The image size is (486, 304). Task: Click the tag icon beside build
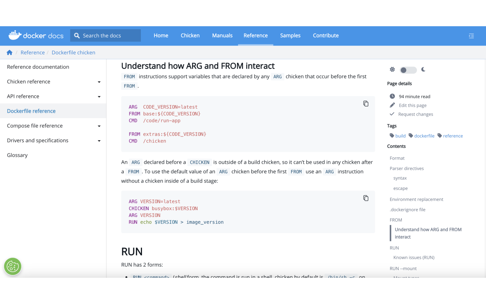point(392,136)
